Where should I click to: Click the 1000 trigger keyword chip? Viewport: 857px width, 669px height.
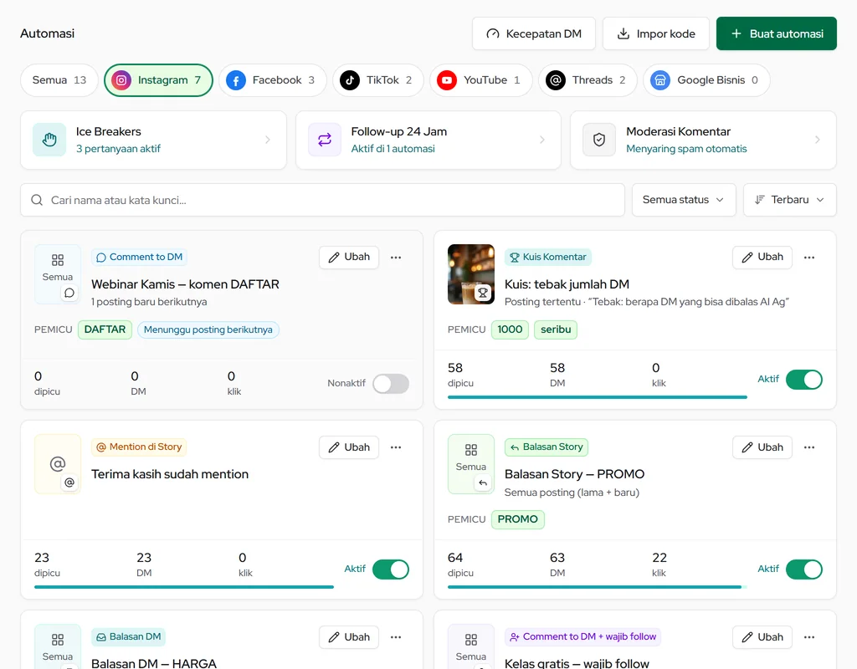[510, 329]
